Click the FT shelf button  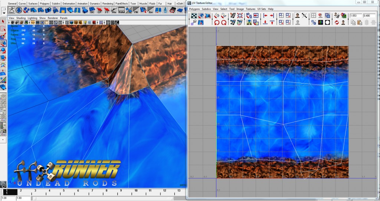[x=107, y=10]
